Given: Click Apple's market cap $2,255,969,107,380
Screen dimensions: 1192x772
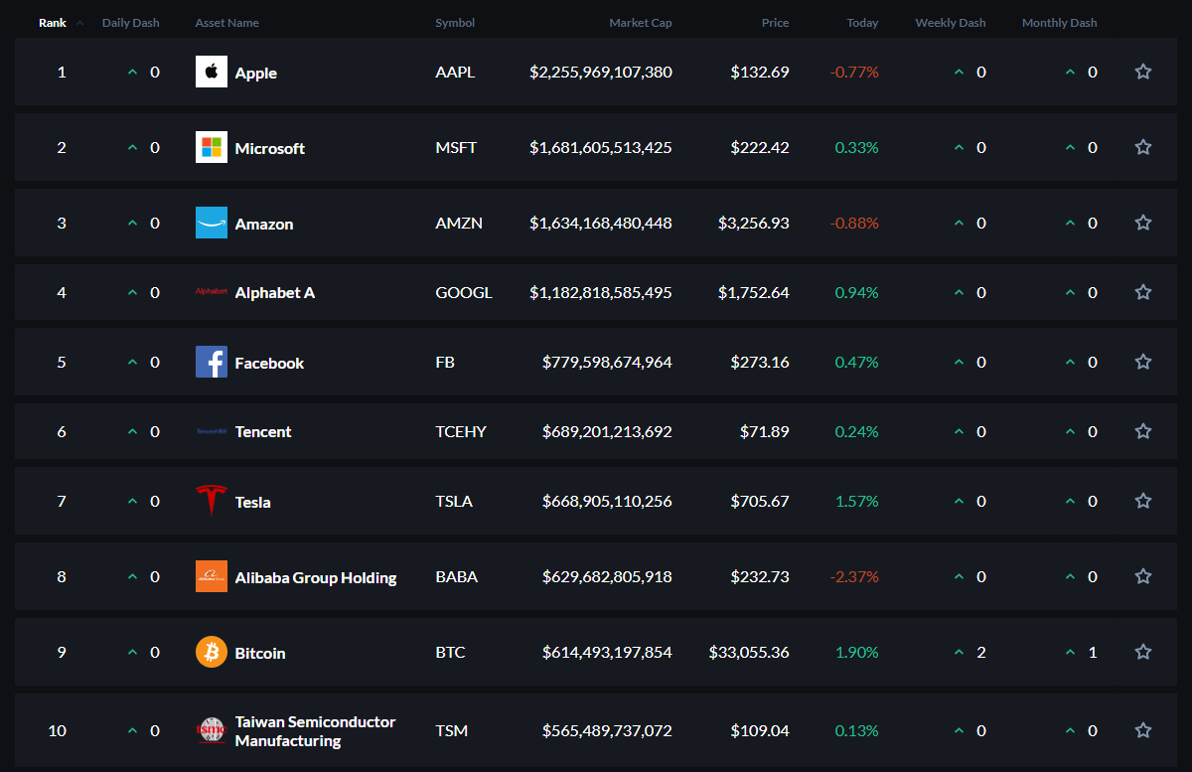Looking at the screenshot, I should tap(601, 73).
